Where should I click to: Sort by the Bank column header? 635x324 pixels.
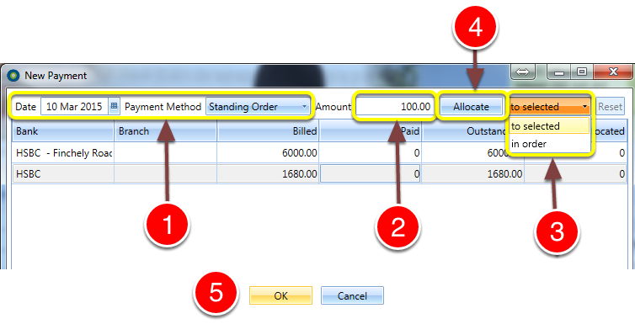(63, 131)
